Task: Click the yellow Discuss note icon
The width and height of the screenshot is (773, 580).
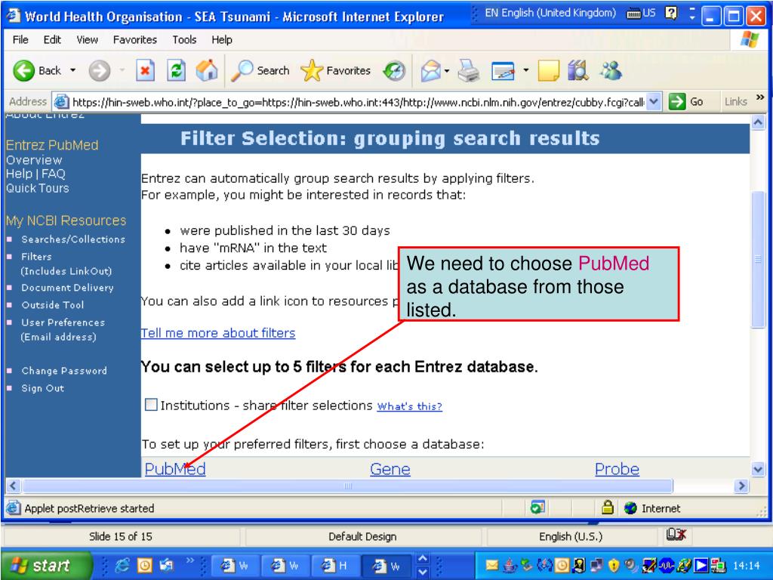Action: click(x=548, y=70)
